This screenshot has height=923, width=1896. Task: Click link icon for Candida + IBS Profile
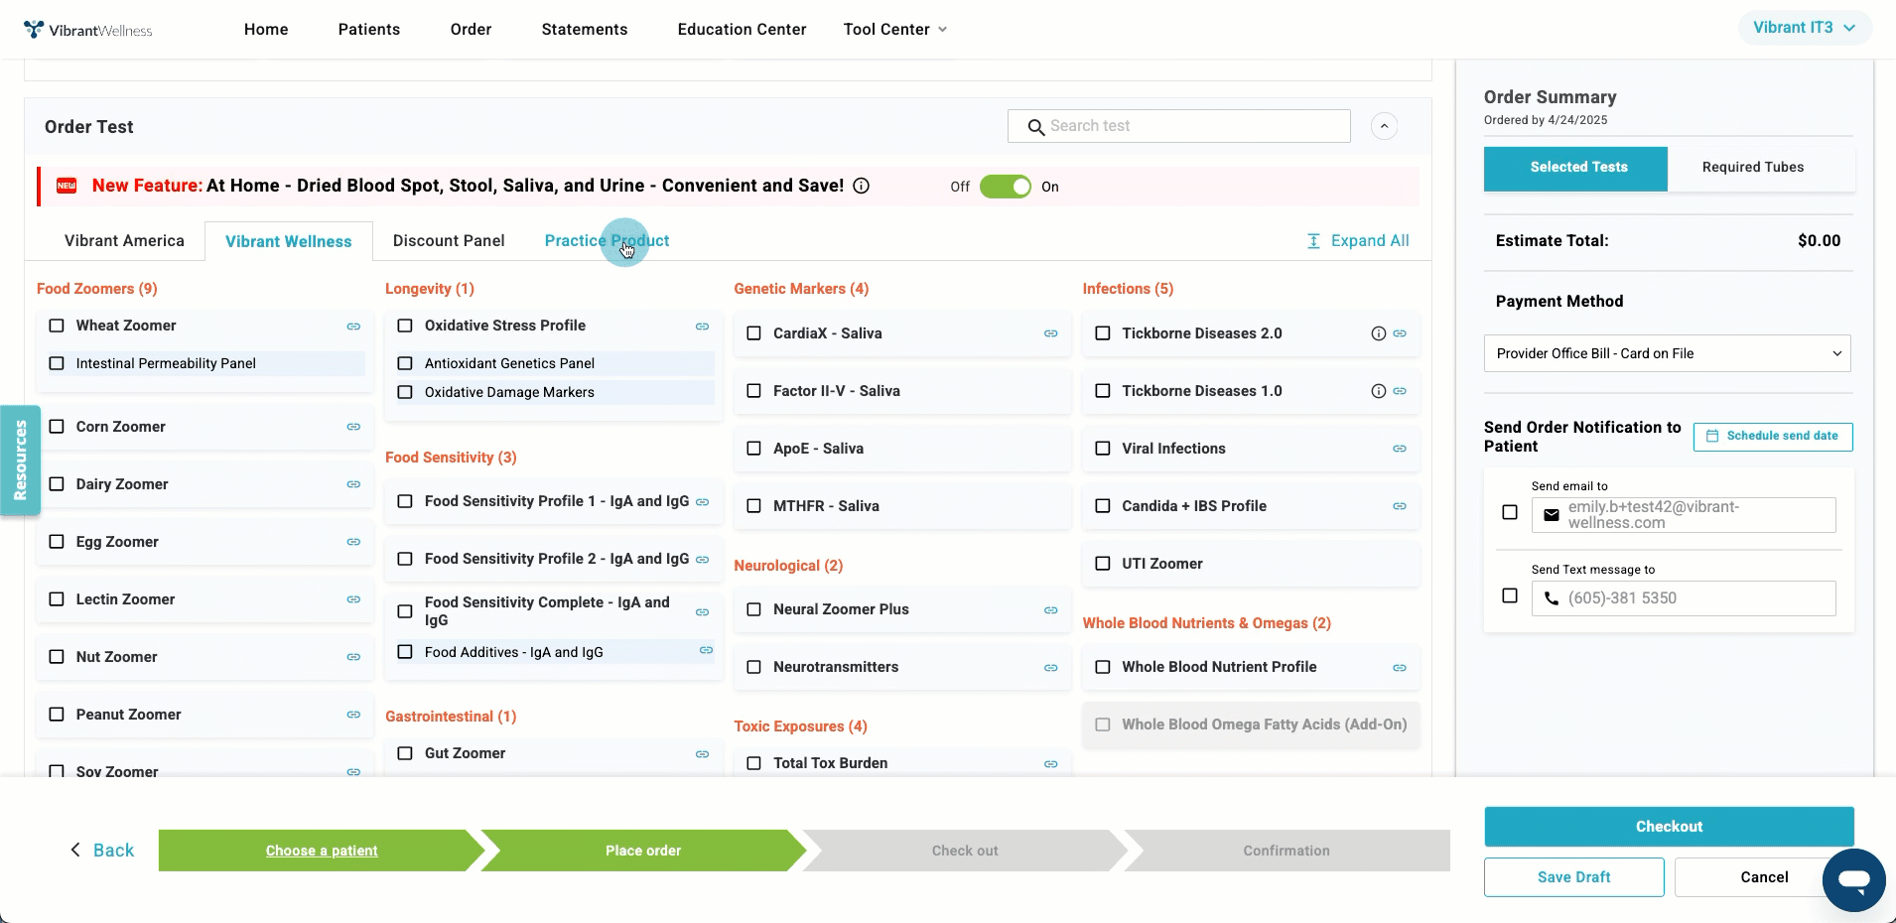click(1399, 507)
